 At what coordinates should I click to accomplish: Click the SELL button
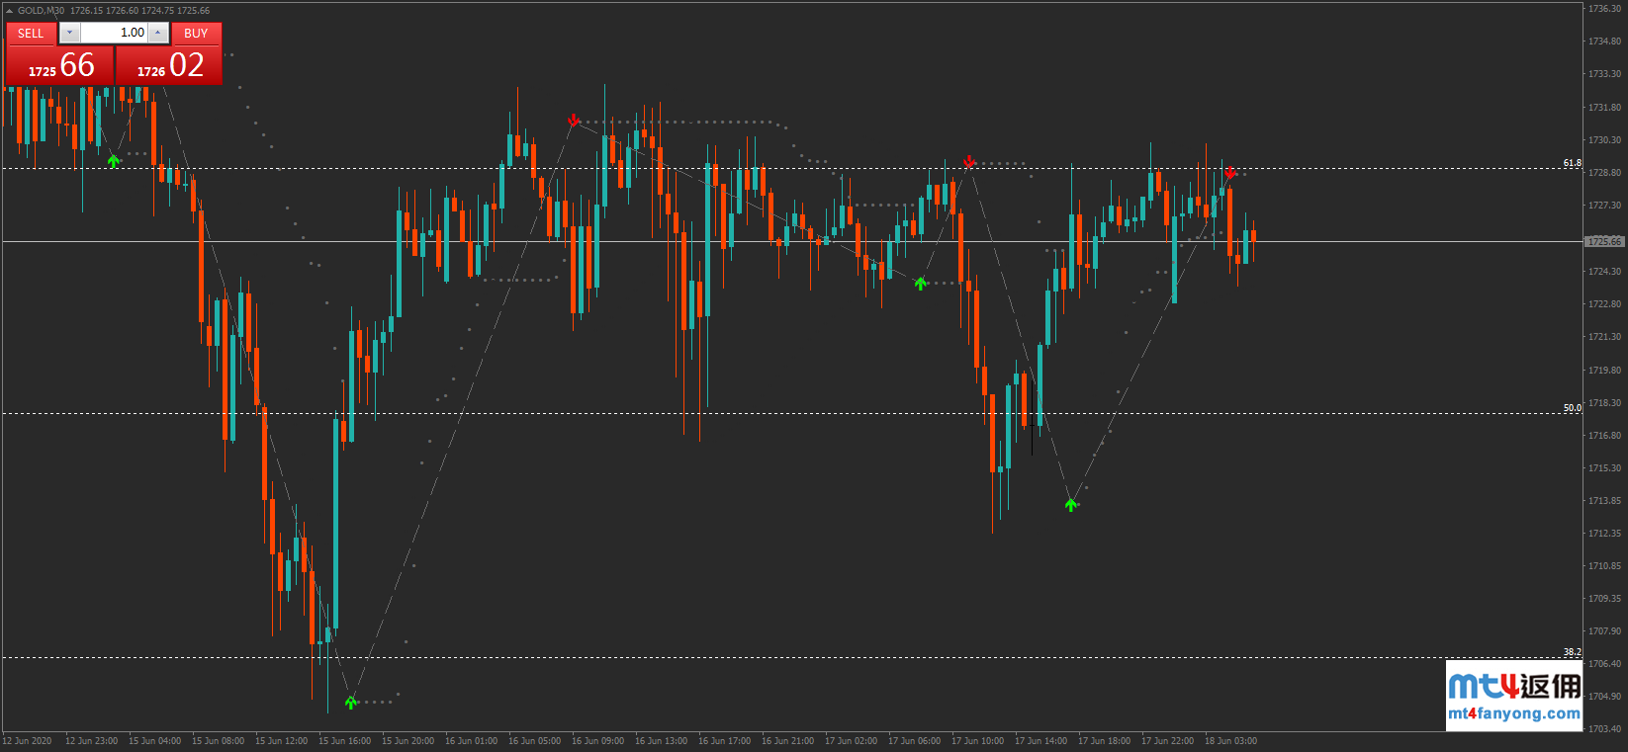(31, 34)
